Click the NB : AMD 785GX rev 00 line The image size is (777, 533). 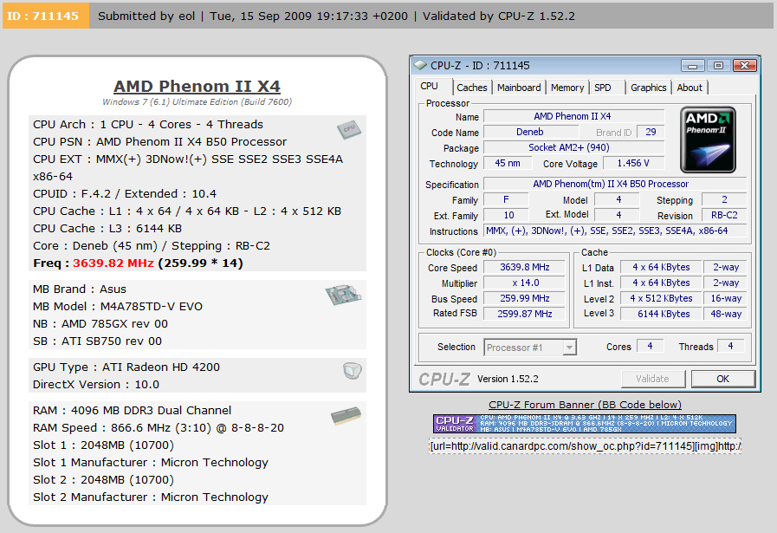tap(100, 324)
